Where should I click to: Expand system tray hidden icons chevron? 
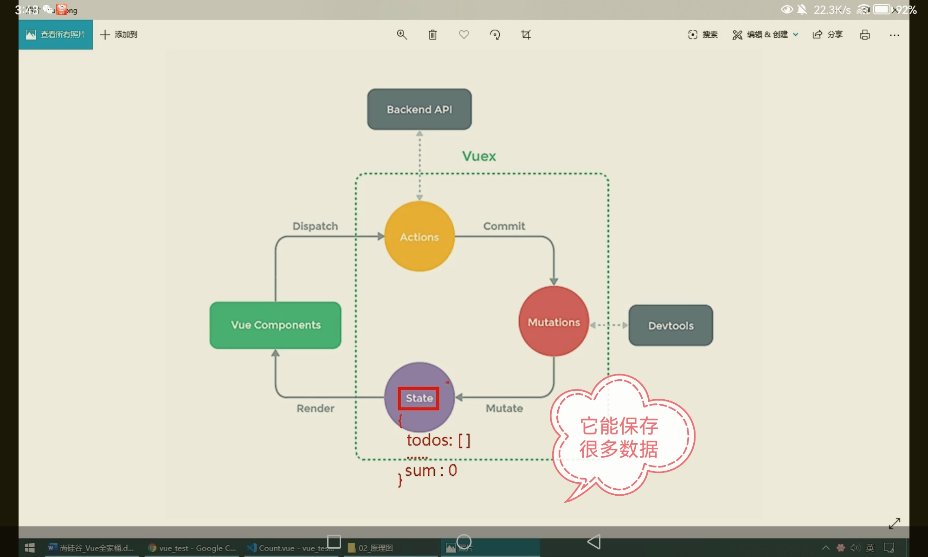point(825,548)
